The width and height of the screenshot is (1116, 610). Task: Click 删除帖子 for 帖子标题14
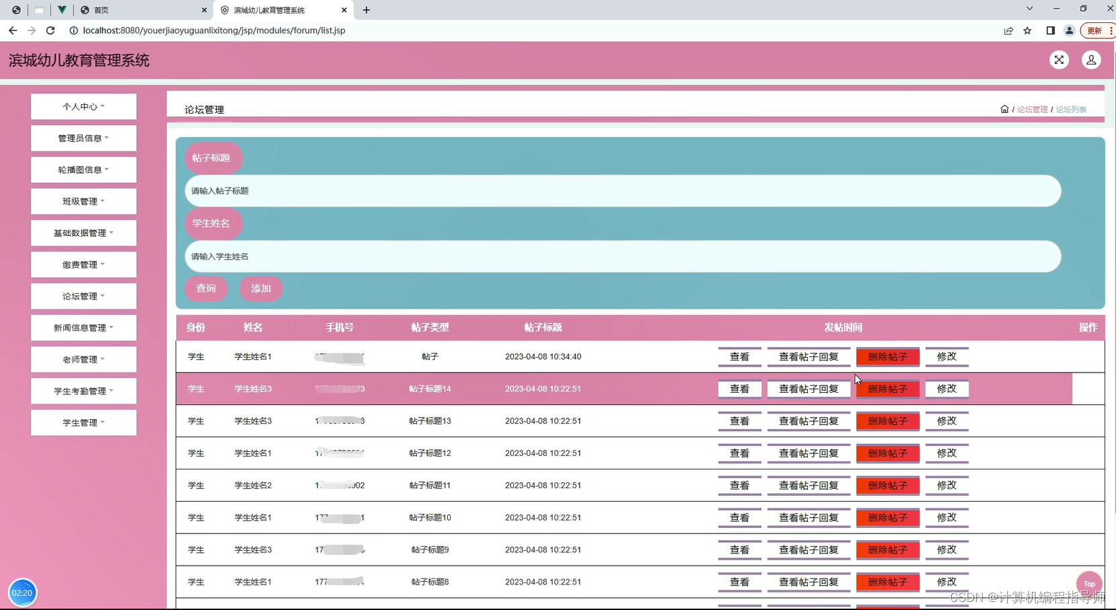click(887, 389)
